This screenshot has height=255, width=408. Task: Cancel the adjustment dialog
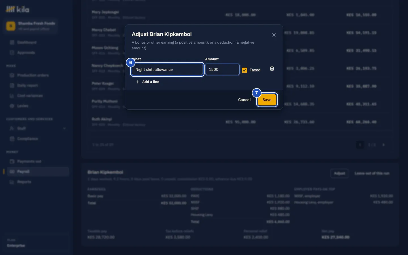click(x=244, y=100)
